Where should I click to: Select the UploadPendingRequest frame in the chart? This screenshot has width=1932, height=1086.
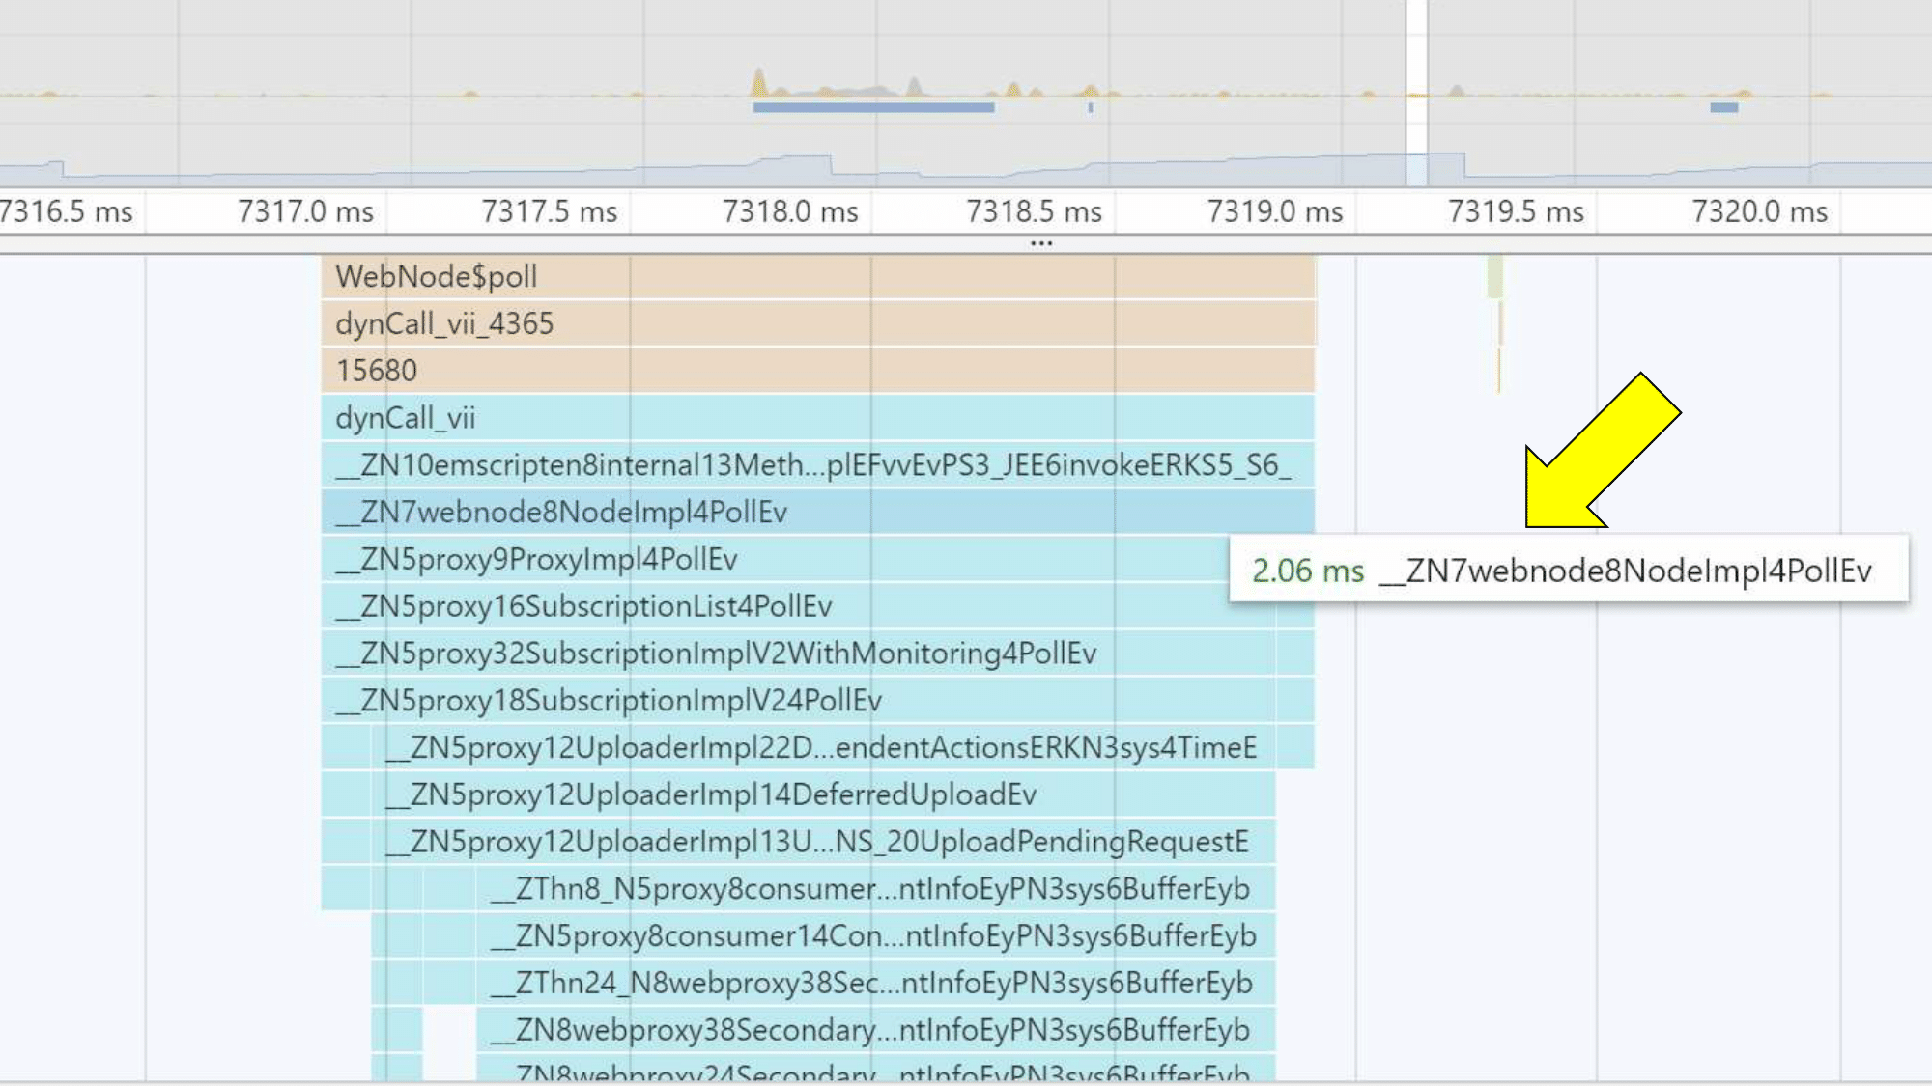[x=773, y=842]
